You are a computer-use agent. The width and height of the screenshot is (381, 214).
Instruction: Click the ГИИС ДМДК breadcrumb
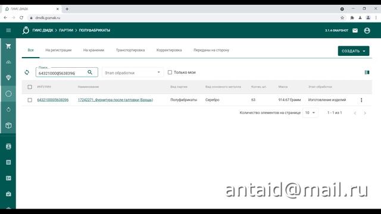(x=43, y=30)
